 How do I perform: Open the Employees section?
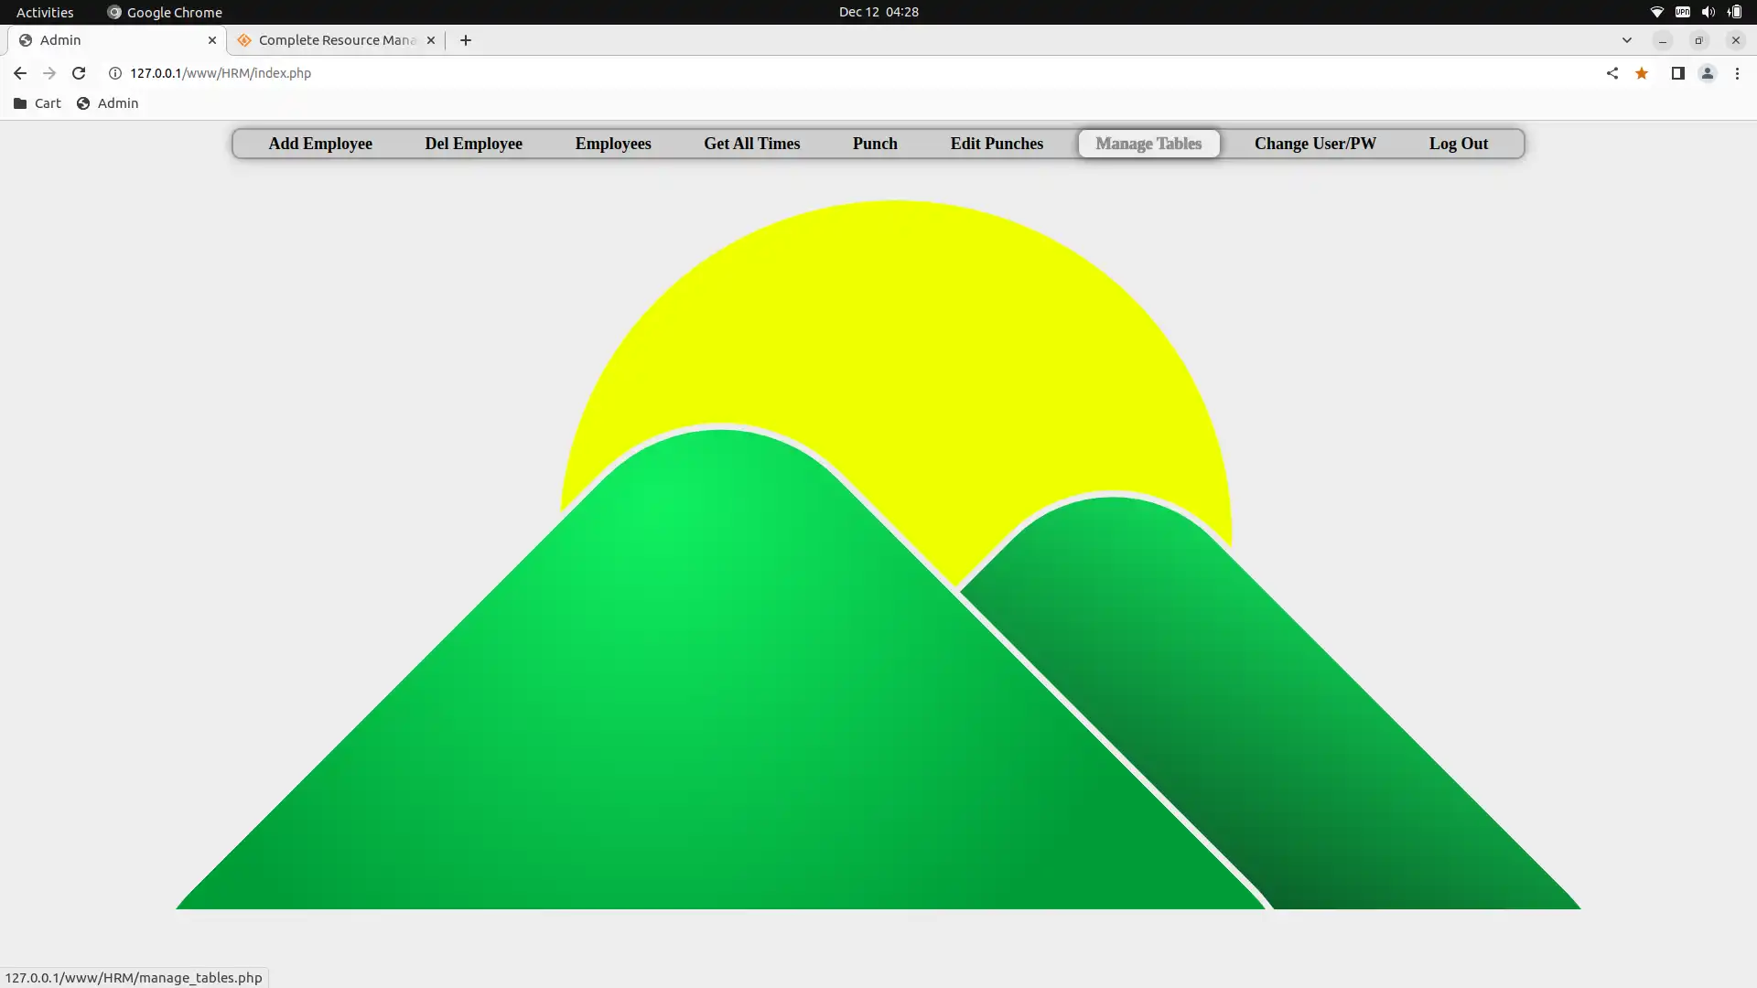(x=613, y=144)
